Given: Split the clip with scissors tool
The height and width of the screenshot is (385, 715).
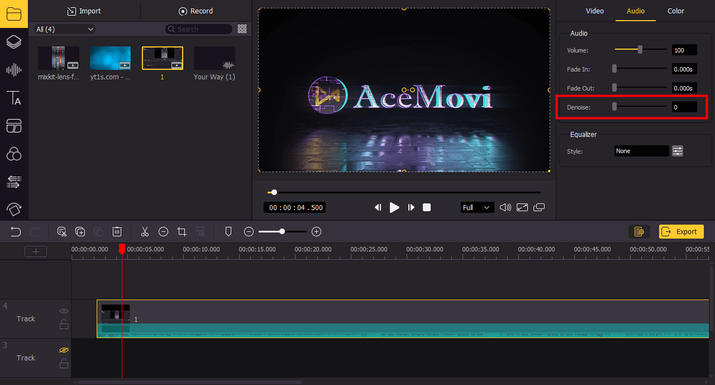Looking at the screenshot, I should (145, 231).
